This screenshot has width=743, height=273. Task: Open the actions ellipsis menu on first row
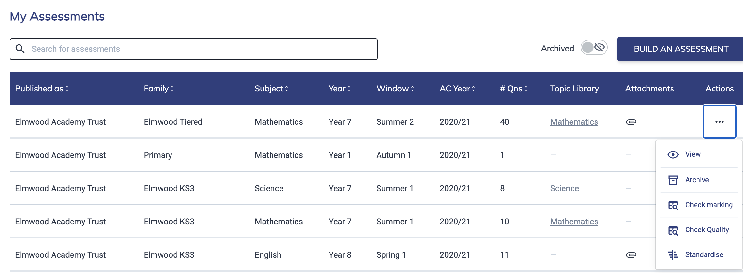click(719, 122)
